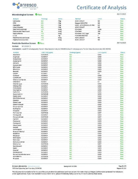The width and height of the screenshot is (138, 179).
Task: Click the Anresco Laboratories molecule logo
Action: [25, 6]
